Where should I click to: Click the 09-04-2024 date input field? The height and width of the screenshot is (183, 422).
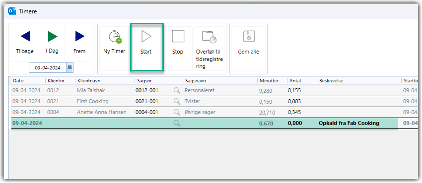(x=48, y=68)
